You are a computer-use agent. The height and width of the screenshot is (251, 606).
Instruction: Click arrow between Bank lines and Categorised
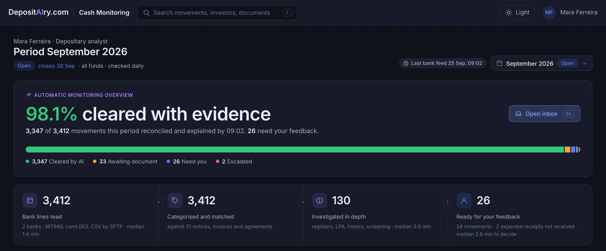pos(159,202)
